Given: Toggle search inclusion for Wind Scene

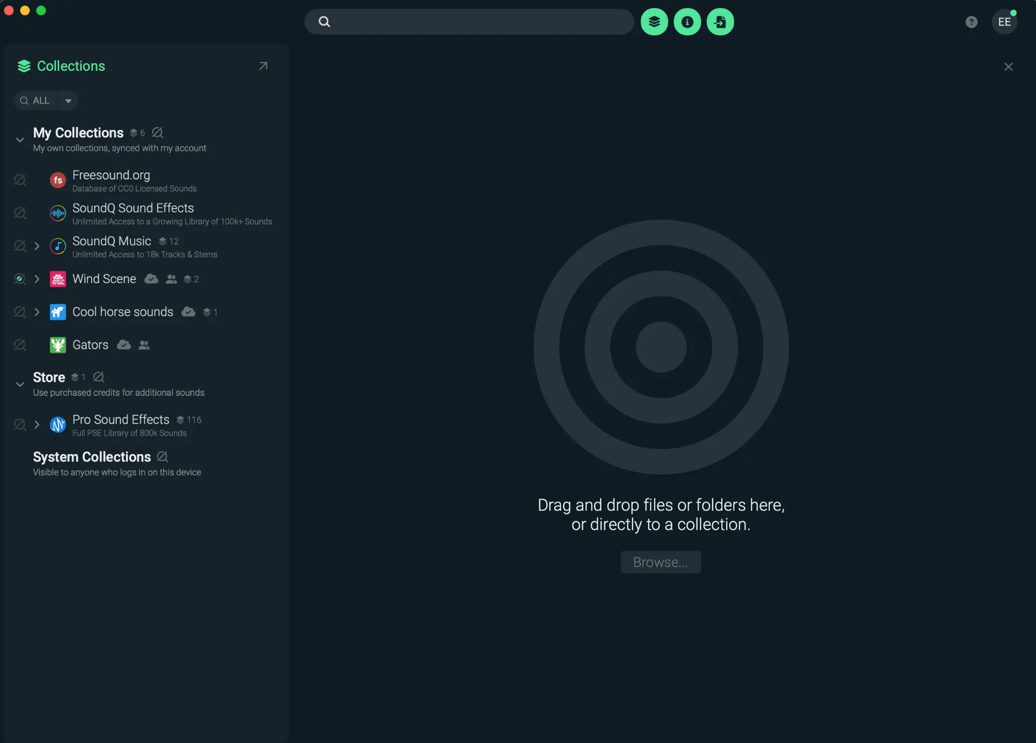Looking at the screenshot, I should coord(20,279).
